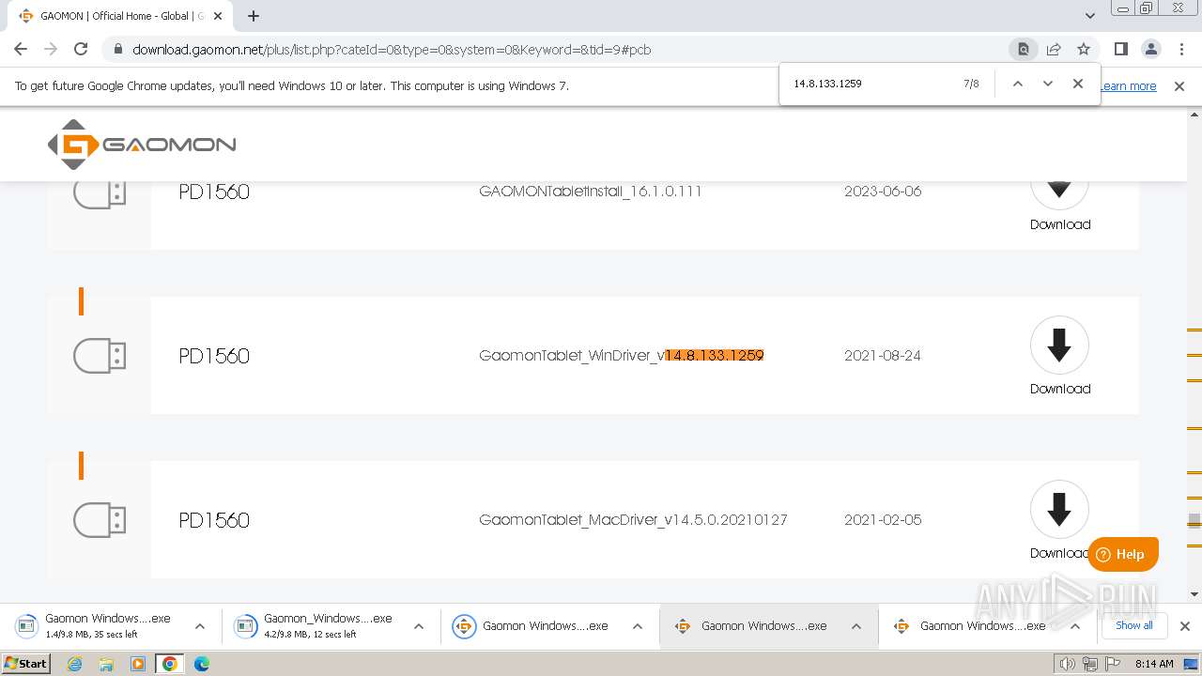1202x676 pixels.
Task: Open the volume control in system tray
Action: tap(1067, 664)
